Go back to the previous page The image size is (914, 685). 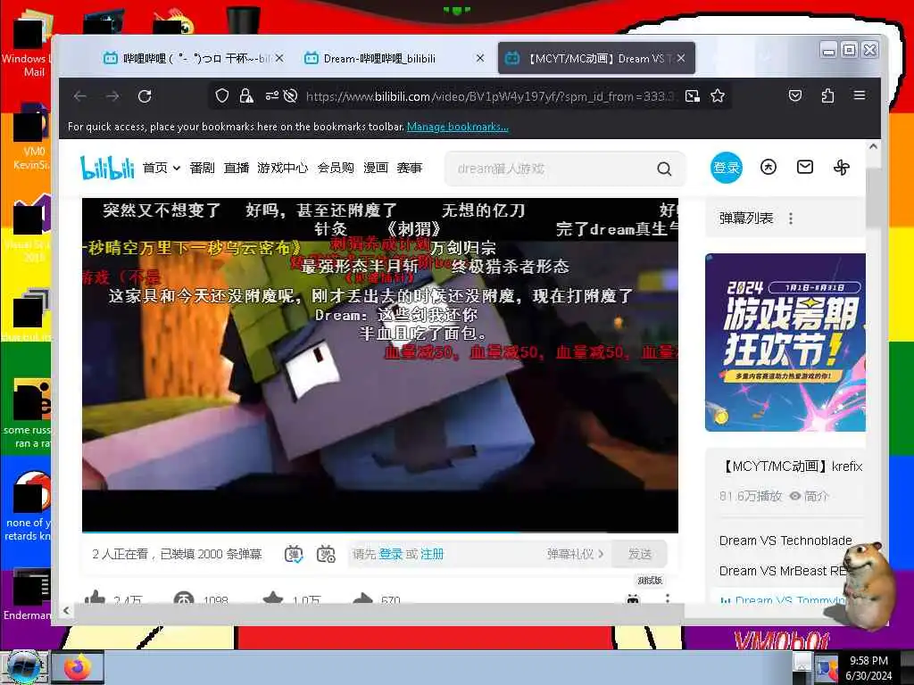[x=80, y=96]
